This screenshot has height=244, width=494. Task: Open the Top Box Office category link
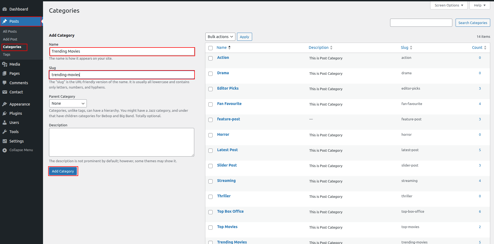coord(230,211)
